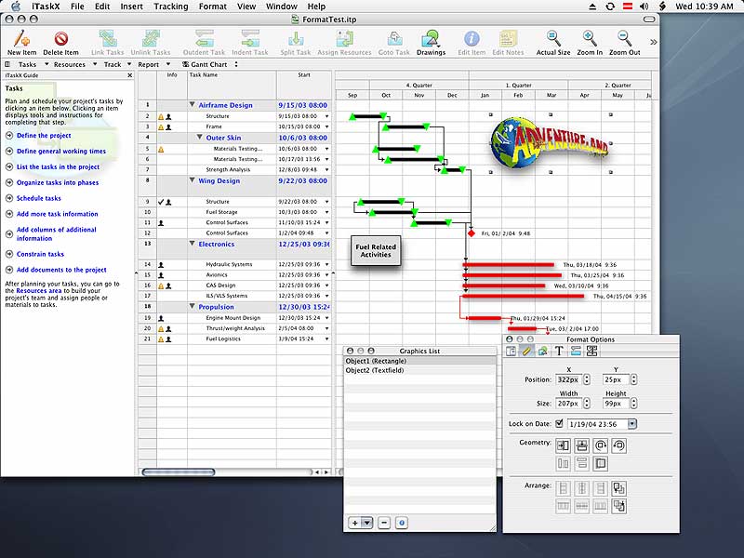
Task: Open the Tracking menu
Action: [x=171, y=7]
